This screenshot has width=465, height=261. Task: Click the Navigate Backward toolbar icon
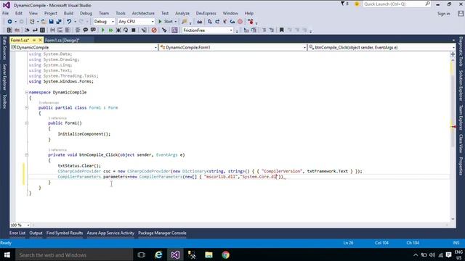point(9,22)
